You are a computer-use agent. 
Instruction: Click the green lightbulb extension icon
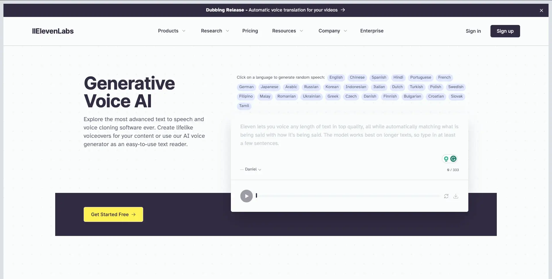[x=446, y=159]
